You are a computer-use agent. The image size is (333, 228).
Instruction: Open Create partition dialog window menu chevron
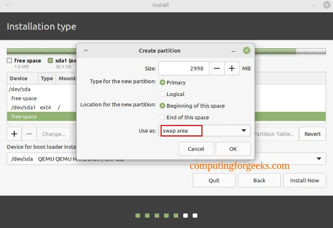click(86, 51)
